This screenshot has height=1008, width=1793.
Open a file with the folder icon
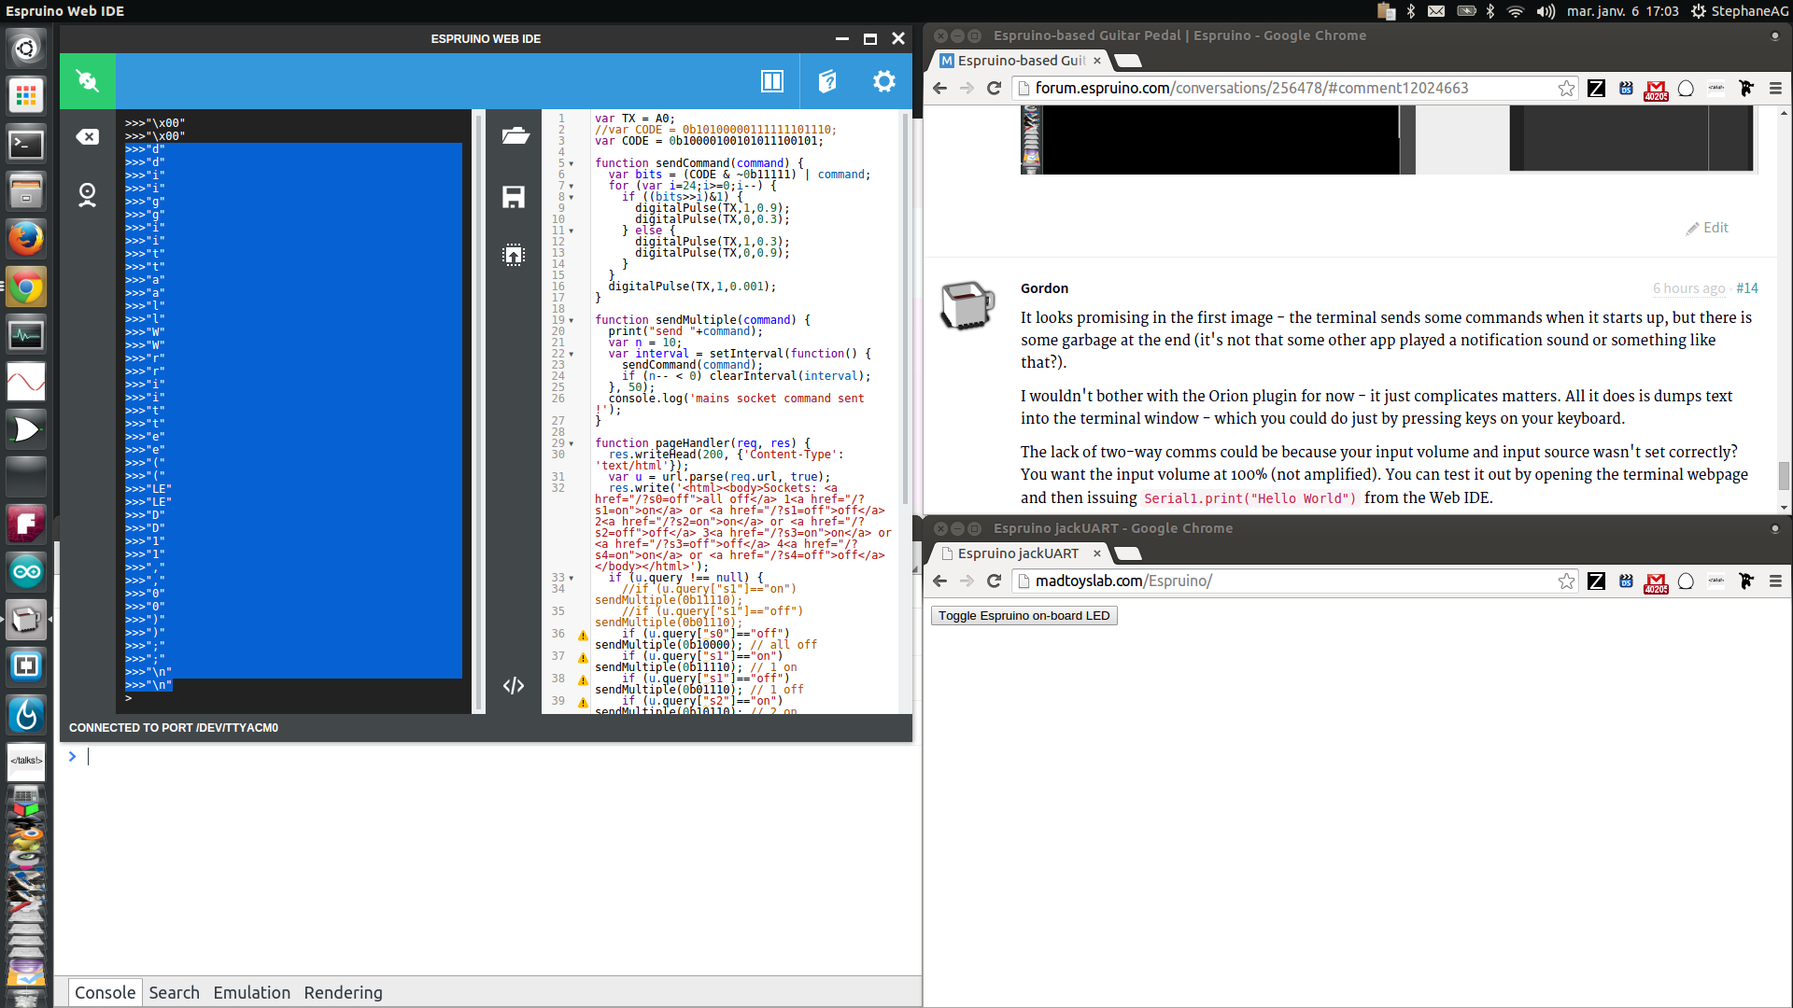pos(515,136)
